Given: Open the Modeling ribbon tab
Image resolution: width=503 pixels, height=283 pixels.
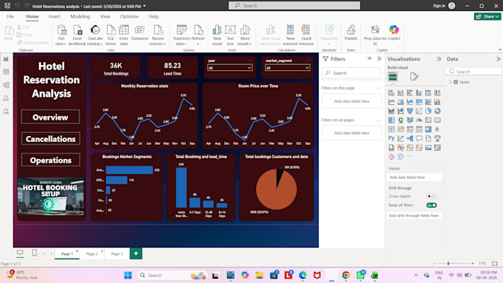Looking at the screenshot, I should (80, 16).
